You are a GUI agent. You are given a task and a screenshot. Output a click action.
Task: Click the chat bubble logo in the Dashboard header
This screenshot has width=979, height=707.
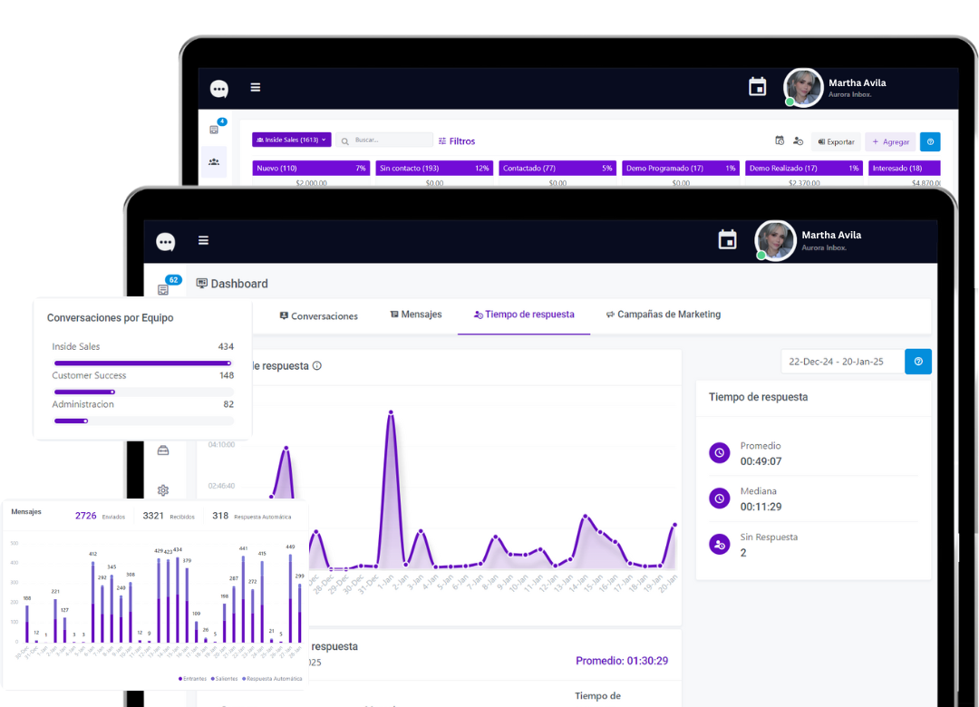click(x=166, y=242)
